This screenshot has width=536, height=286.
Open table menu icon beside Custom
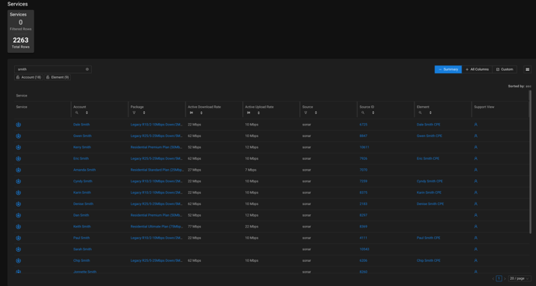527,69
